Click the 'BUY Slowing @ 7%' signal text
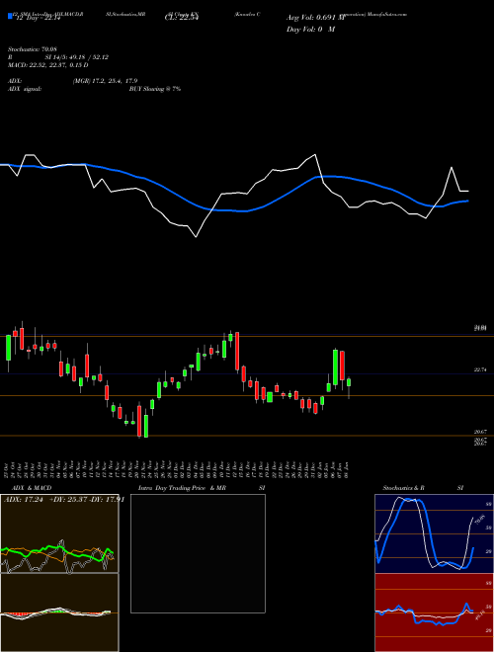The width and height of the screenshot is (494, 652). pos(155,89)
